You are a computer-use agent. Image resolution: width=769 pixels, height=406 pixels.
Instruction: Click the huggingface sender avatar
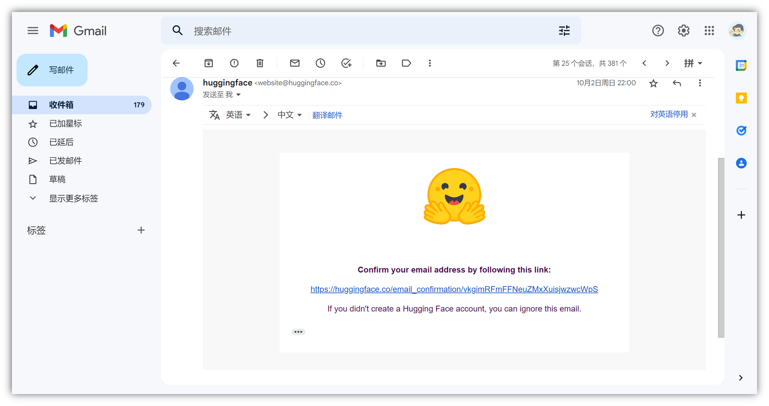point(182,89)
